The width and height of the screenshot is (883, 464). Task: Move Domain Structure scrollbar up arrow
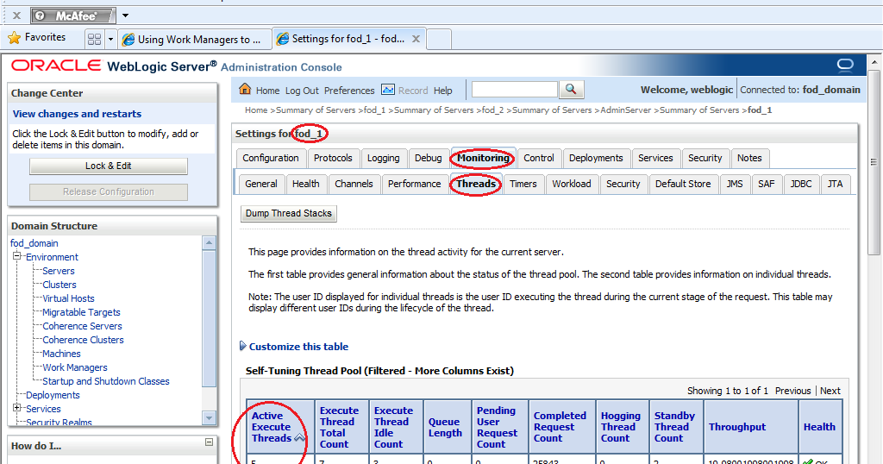point(209,242)
